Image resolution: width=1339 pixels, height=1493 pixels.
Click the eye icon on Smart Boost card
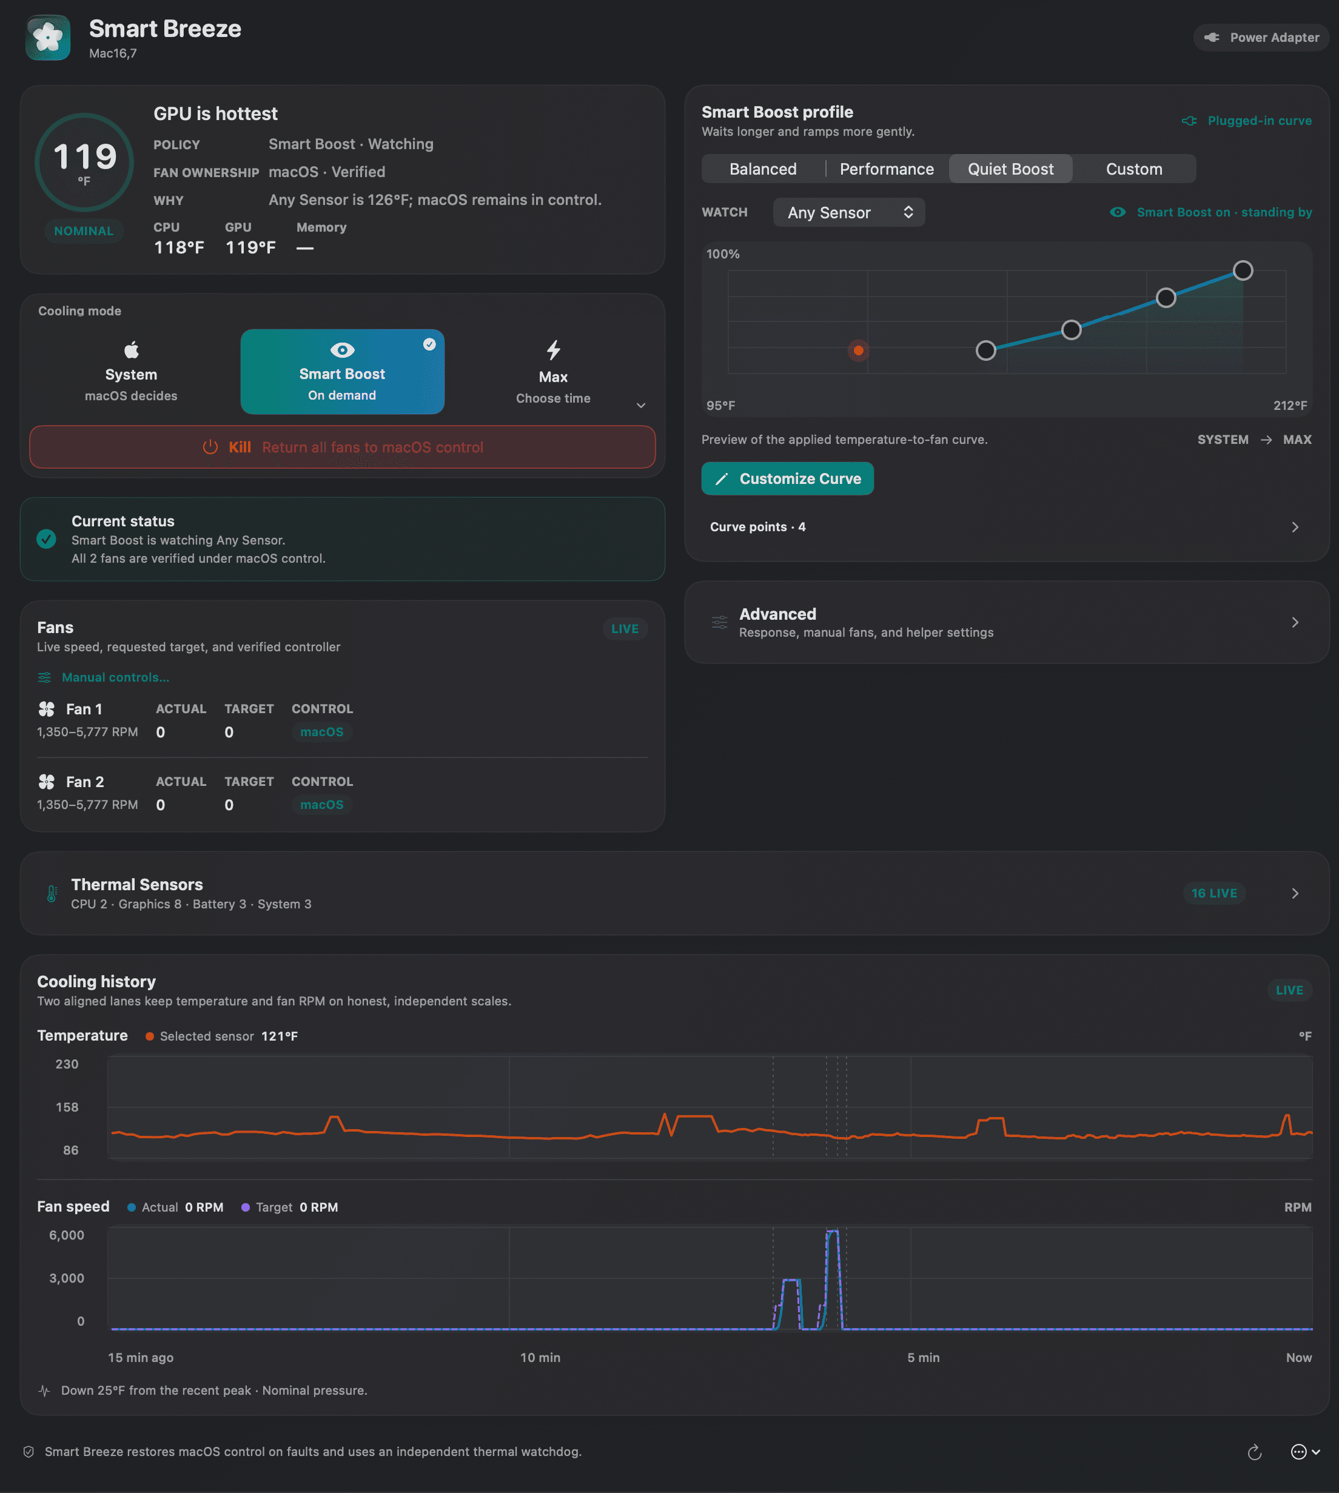(342, 349)
